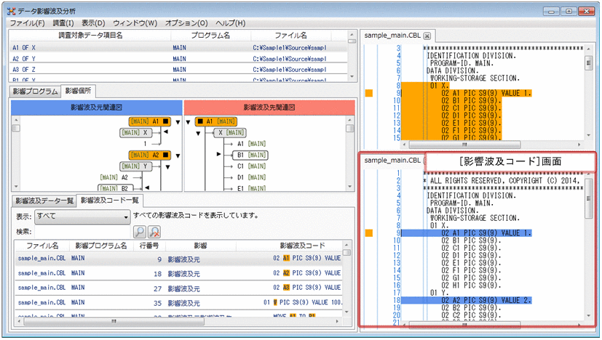
Task: Switch to the 影響波及データ一覧 tab
Action: click(x=44, y=201)
